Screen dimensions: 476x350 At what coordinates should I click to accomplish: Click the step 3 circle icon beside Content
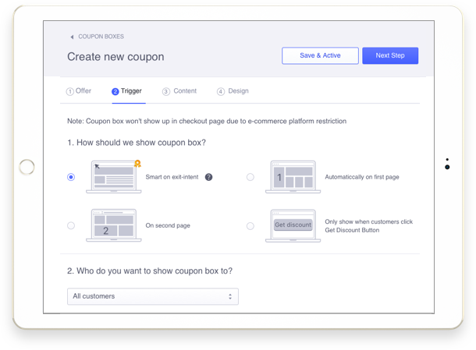(165, 91)
